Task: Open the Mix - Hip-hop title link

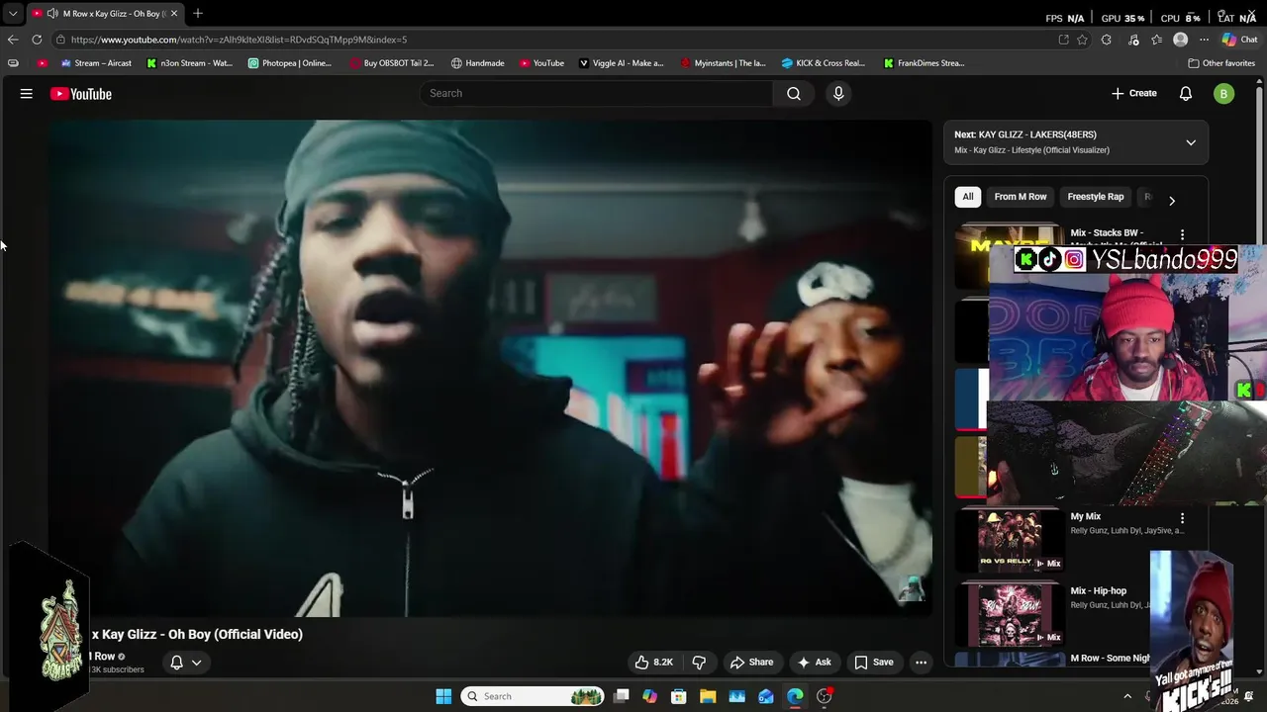Action: tap(1098, 590)
